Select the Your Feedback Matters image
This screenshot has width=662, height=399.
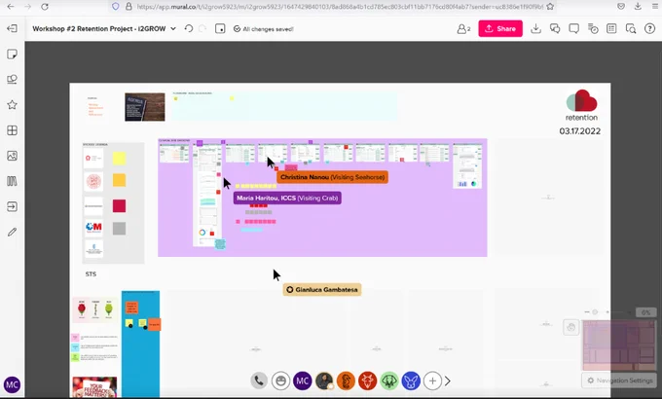point(94,387)
